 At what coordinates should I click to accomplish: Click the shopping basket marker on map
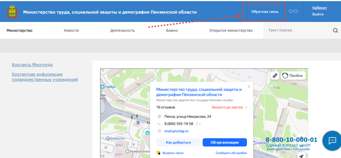[147, 133]
